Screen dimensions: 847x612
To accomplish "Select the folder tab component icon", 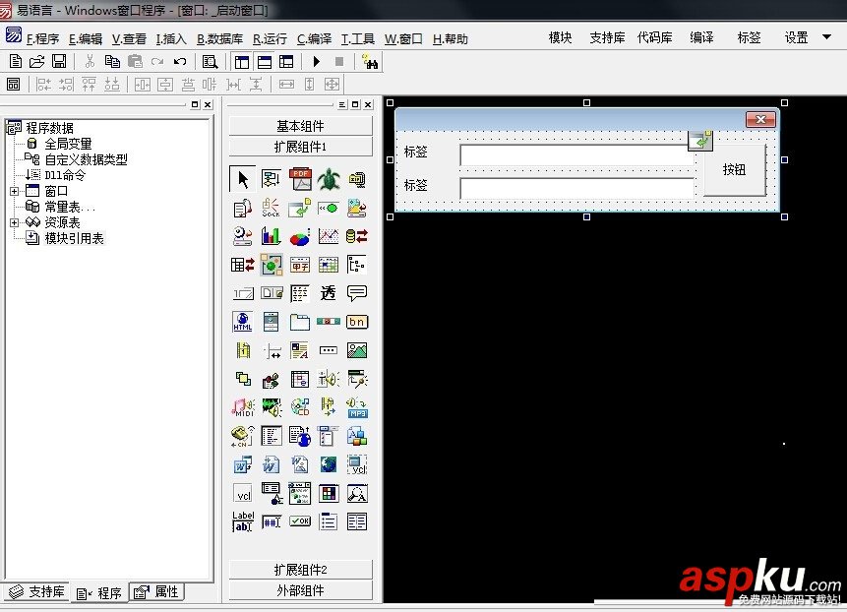I will [x=300, y=322].
